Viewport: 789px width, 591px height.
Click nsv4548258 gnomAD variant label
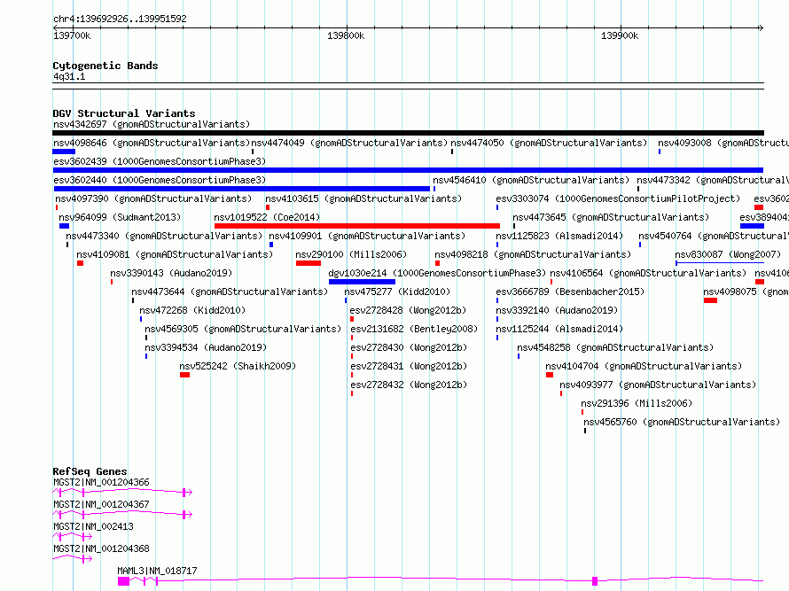tap(615, 347)
